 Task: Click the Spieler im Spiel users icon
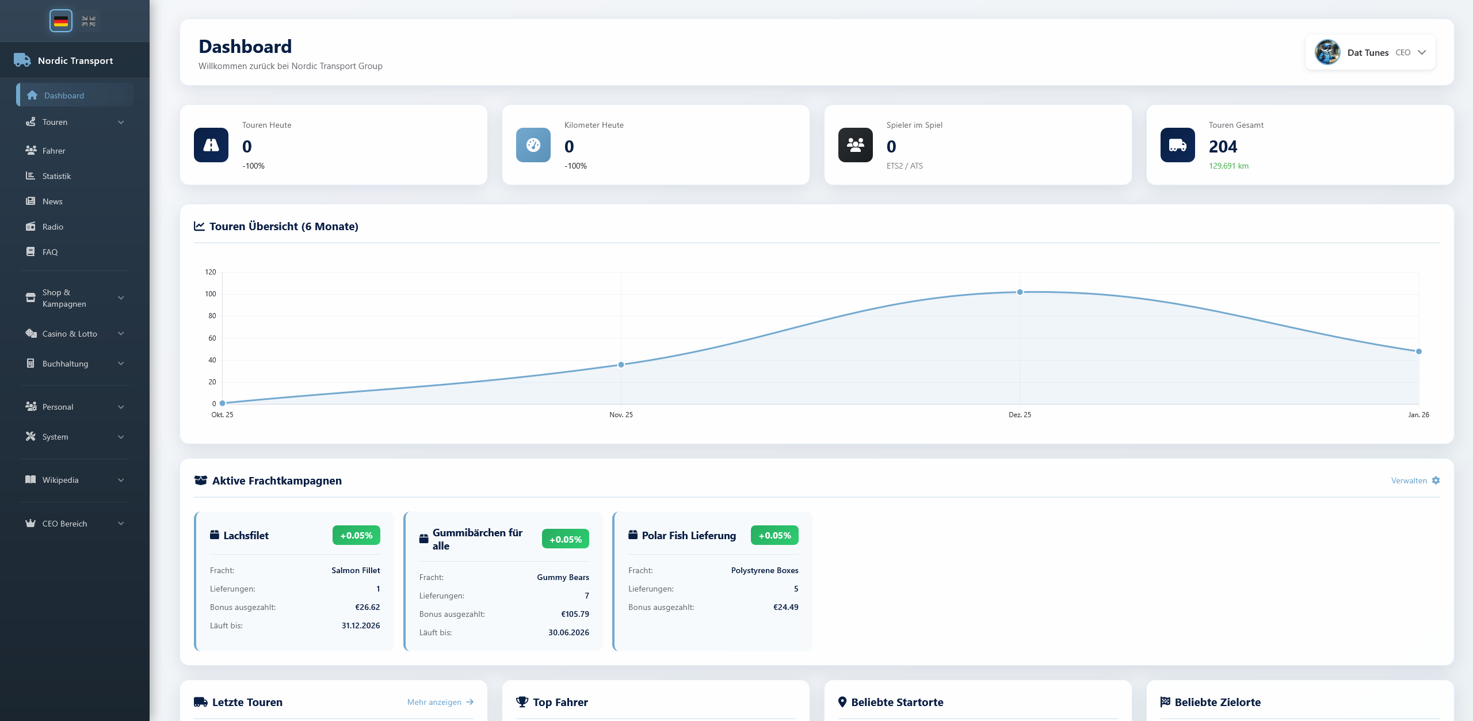coord(856,145)
